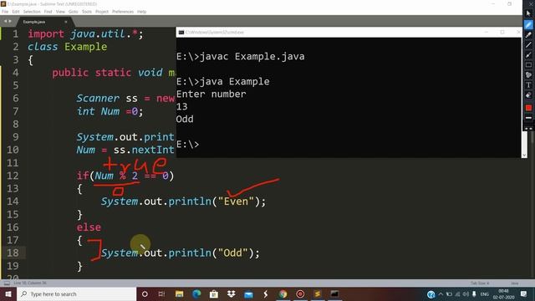Click the Line and Column status text
Screen dimensions: 535x301
point(30,283)
